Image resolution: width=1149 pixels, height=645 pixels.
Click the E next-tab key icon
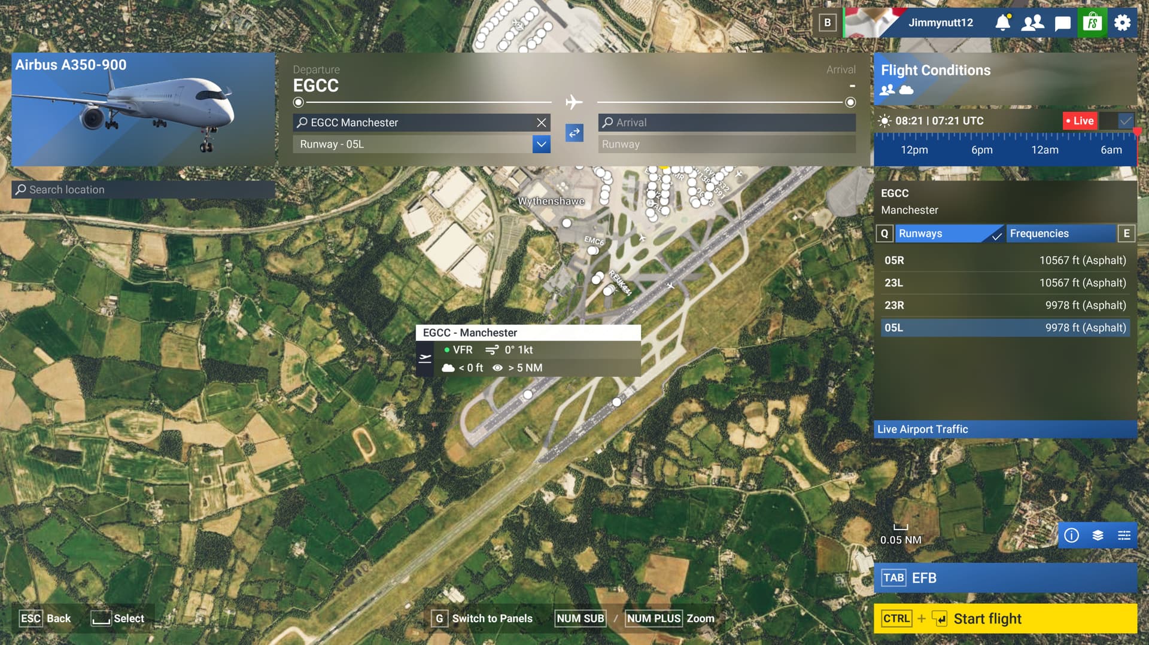click(1126, 233)
